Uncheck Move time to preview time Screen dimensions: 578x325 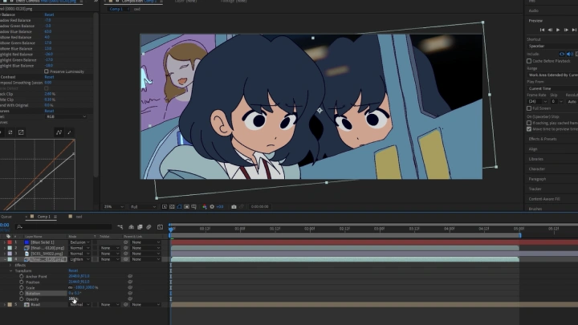click(x=529, y=129)
